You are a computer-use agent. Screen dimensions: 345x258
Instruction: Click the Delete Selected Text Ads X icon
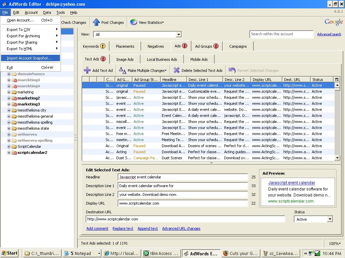coord(177,70)
